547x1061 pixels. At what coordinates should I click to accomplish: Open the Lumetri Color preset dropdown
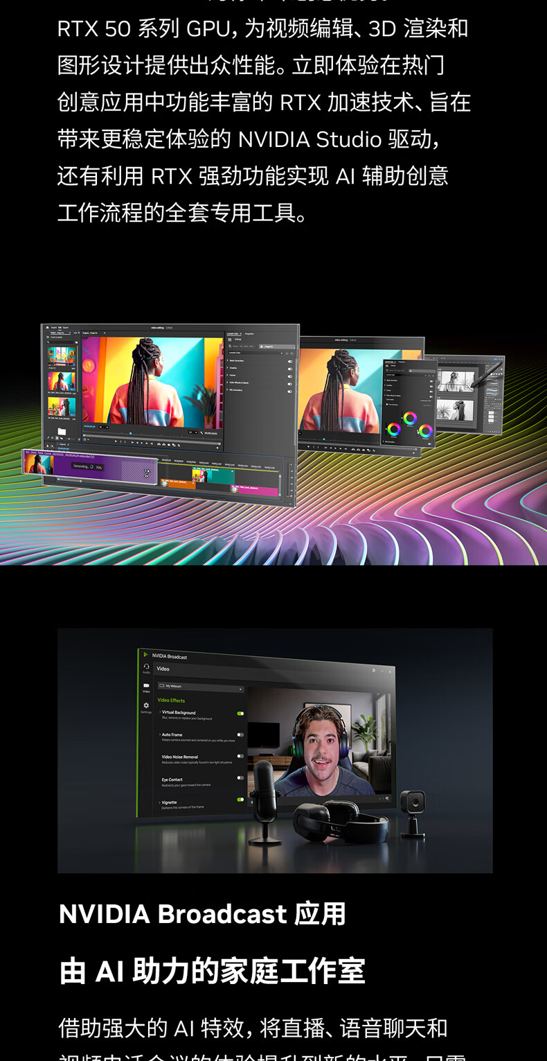pyautogui.click(x=255, y=353)
